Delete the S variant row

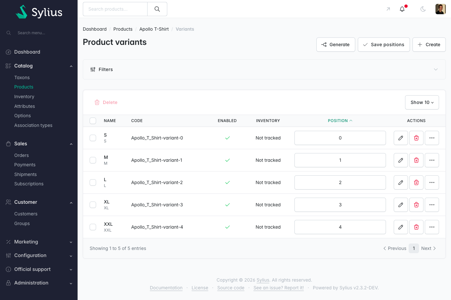(416, 138)
